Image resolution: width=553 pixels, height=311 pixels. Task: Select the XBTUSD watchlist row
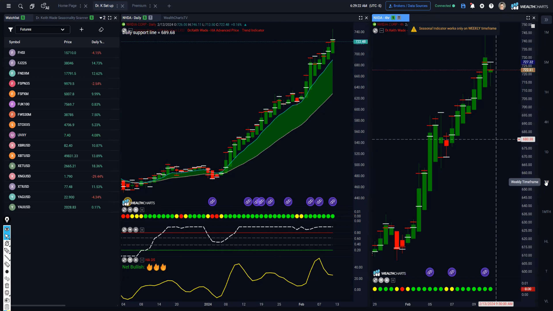click(x=62, y=156)
